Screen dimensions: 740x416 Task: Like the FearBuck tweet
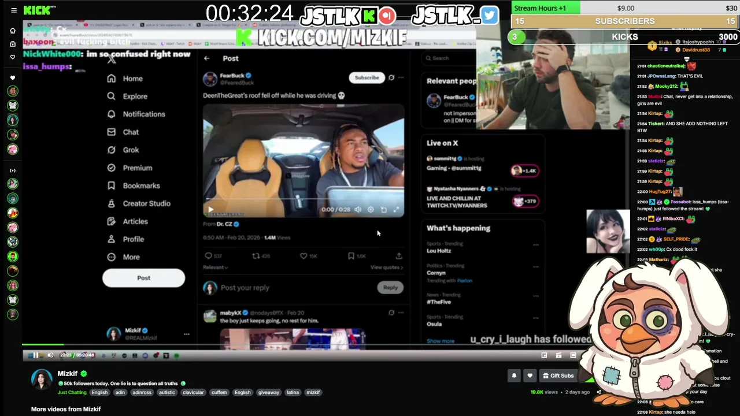click(x=304, y=255)
